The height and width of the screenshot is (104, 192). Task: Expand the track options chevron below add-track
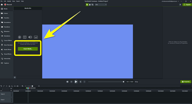pyautogui.click(x=11, y=91)
